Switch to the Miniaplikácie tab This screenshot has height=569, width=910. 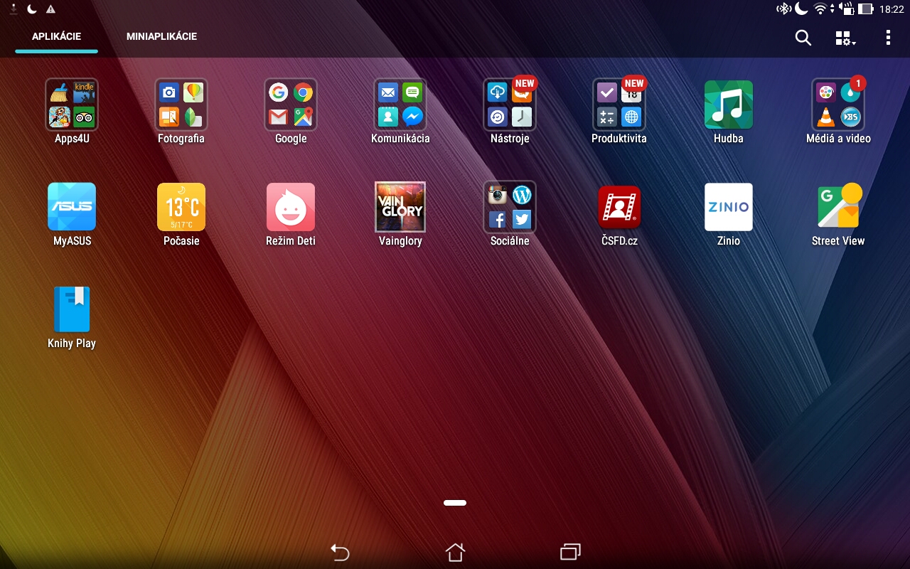[x=161, y=36]
